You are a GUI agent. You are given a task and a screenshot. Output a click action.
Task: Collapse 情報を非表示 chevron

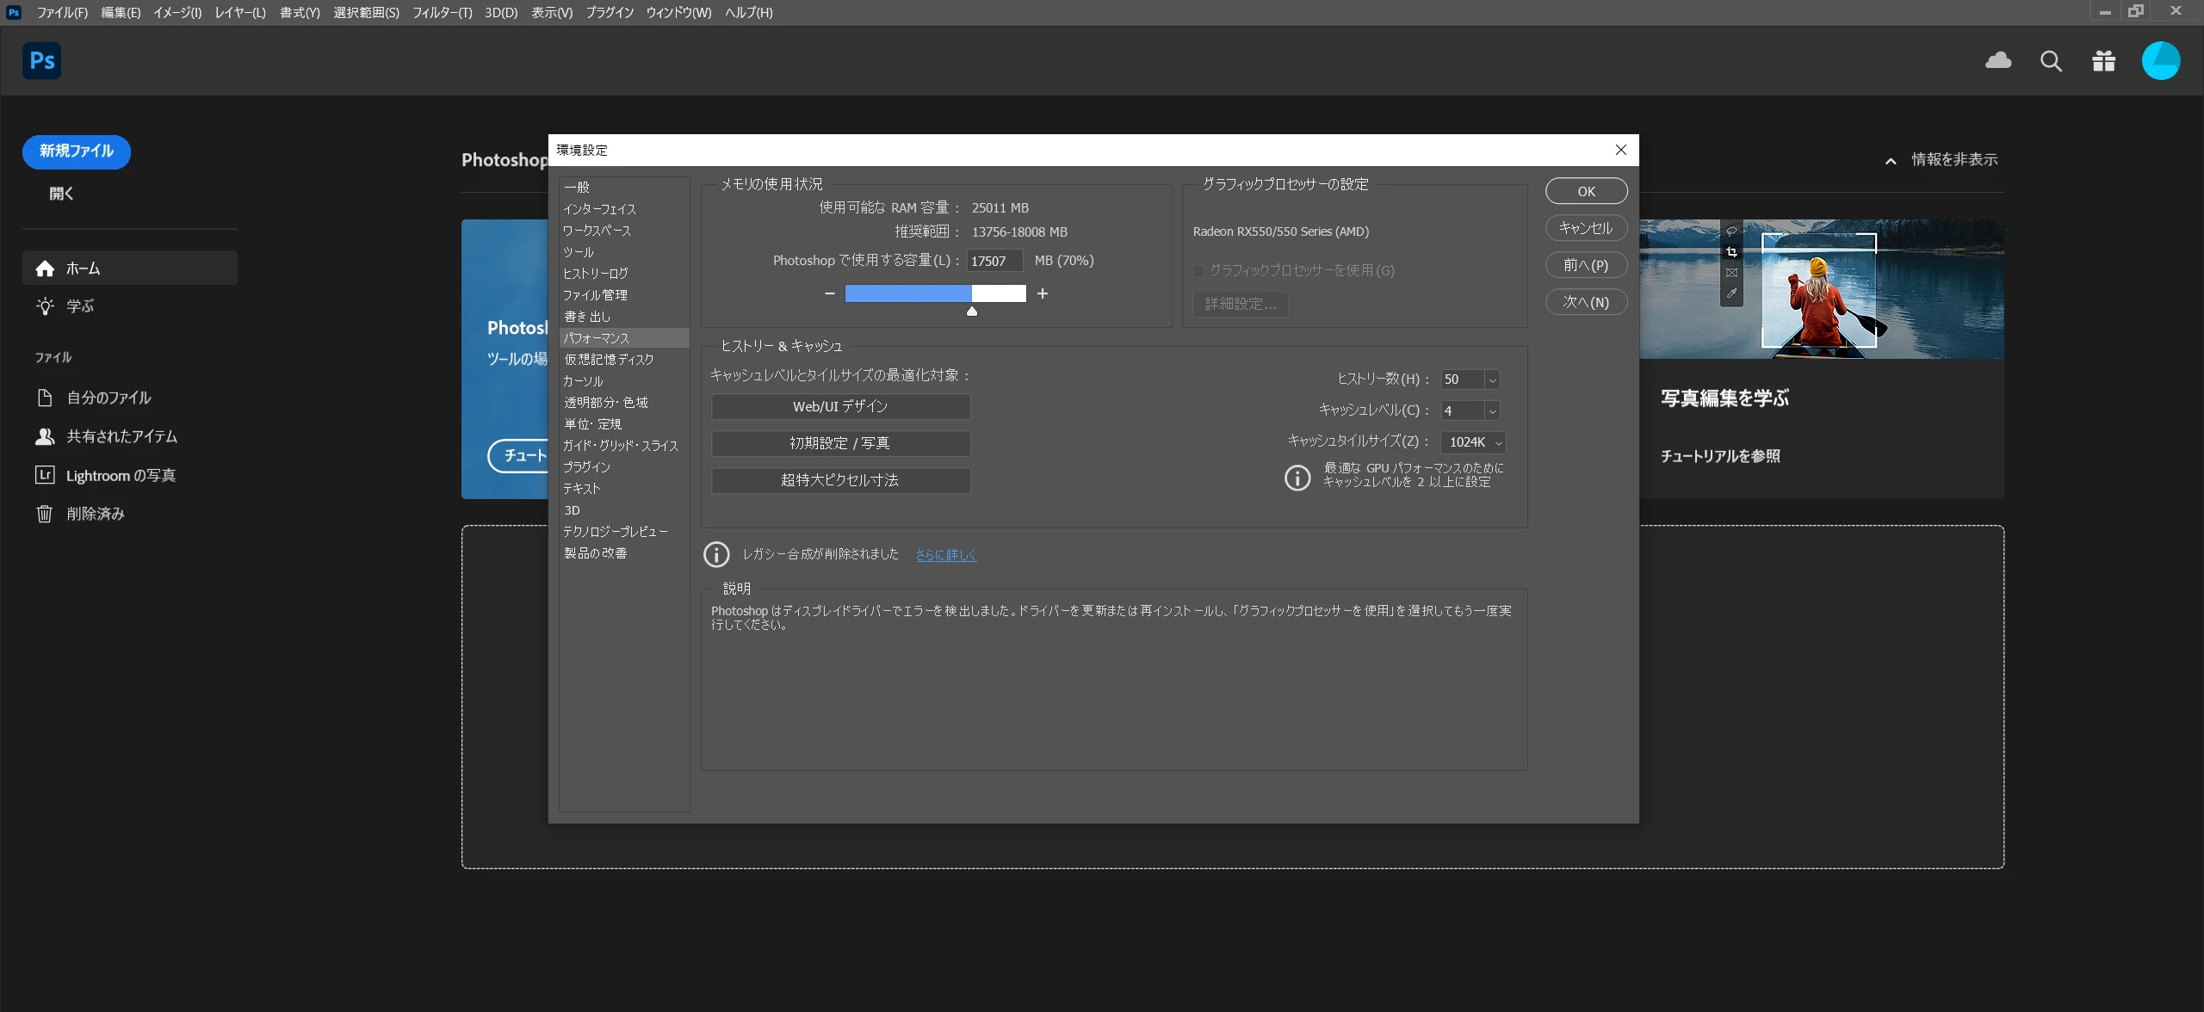pyautogui.click(x=1891, y=161)
